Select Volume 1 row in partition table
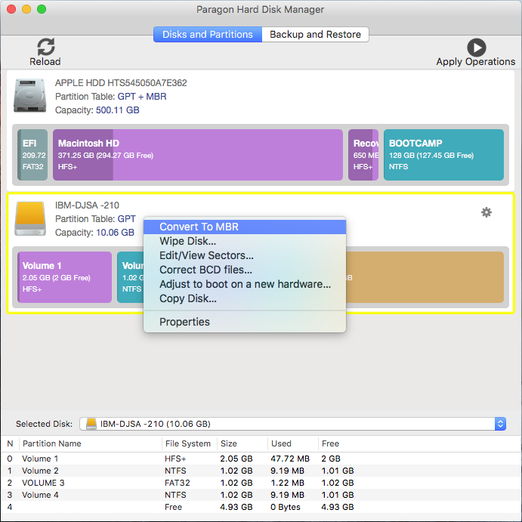Viewport: 522px width, 522px height. (x=261, y=459)
